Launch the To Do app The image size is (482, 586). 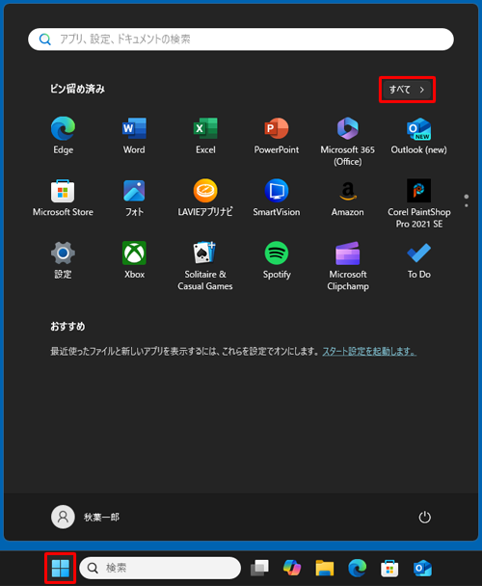pyautogui.click(x=418, y=260)
